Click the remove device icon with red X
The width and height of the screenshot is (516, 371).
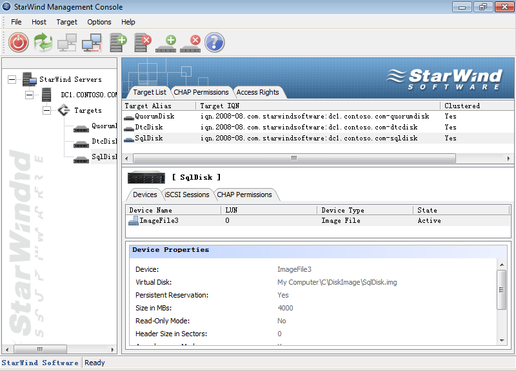190,43
